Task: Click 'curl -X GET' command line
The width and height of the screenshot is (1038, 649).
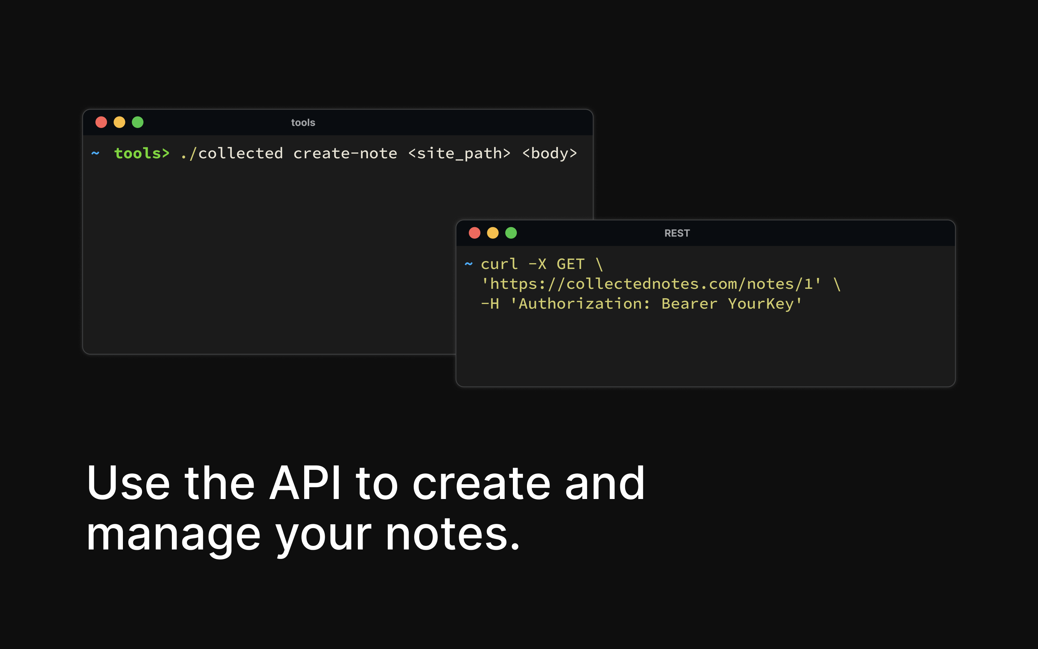Action: tap(542, 264)
